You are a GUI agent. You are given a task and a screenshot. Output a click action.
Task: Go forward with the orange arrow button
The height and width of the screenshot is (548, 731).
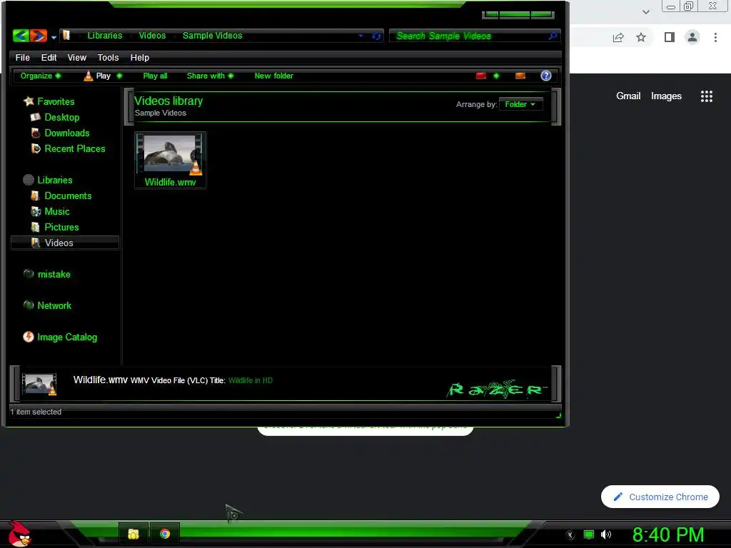[x=39, y=36]
